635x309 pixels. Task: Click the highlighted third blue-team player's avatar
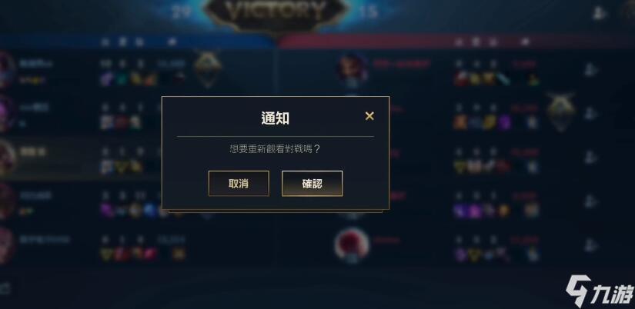(7, 158)
